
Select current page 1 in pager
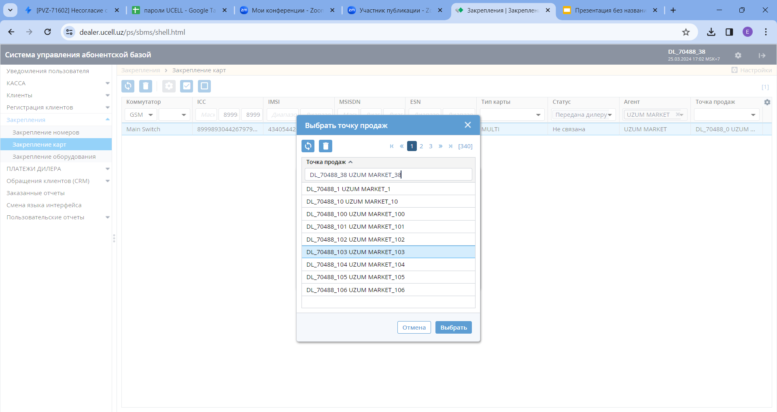click(x=412, y=146)
